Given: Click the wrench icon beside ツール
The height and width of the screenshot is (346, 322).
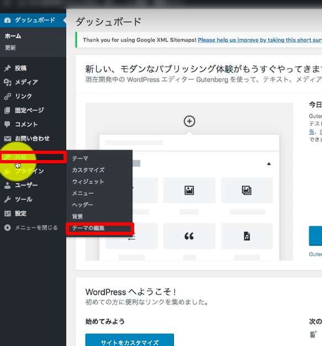Looking at the screenshot, I should (x=8, y=199).
